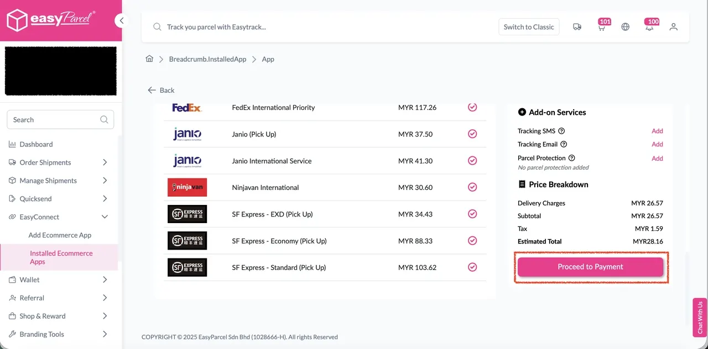Open the Chat With Us widget
This screenshot has width=708, height=349.
pyautogui.click(x=700, y=318)
